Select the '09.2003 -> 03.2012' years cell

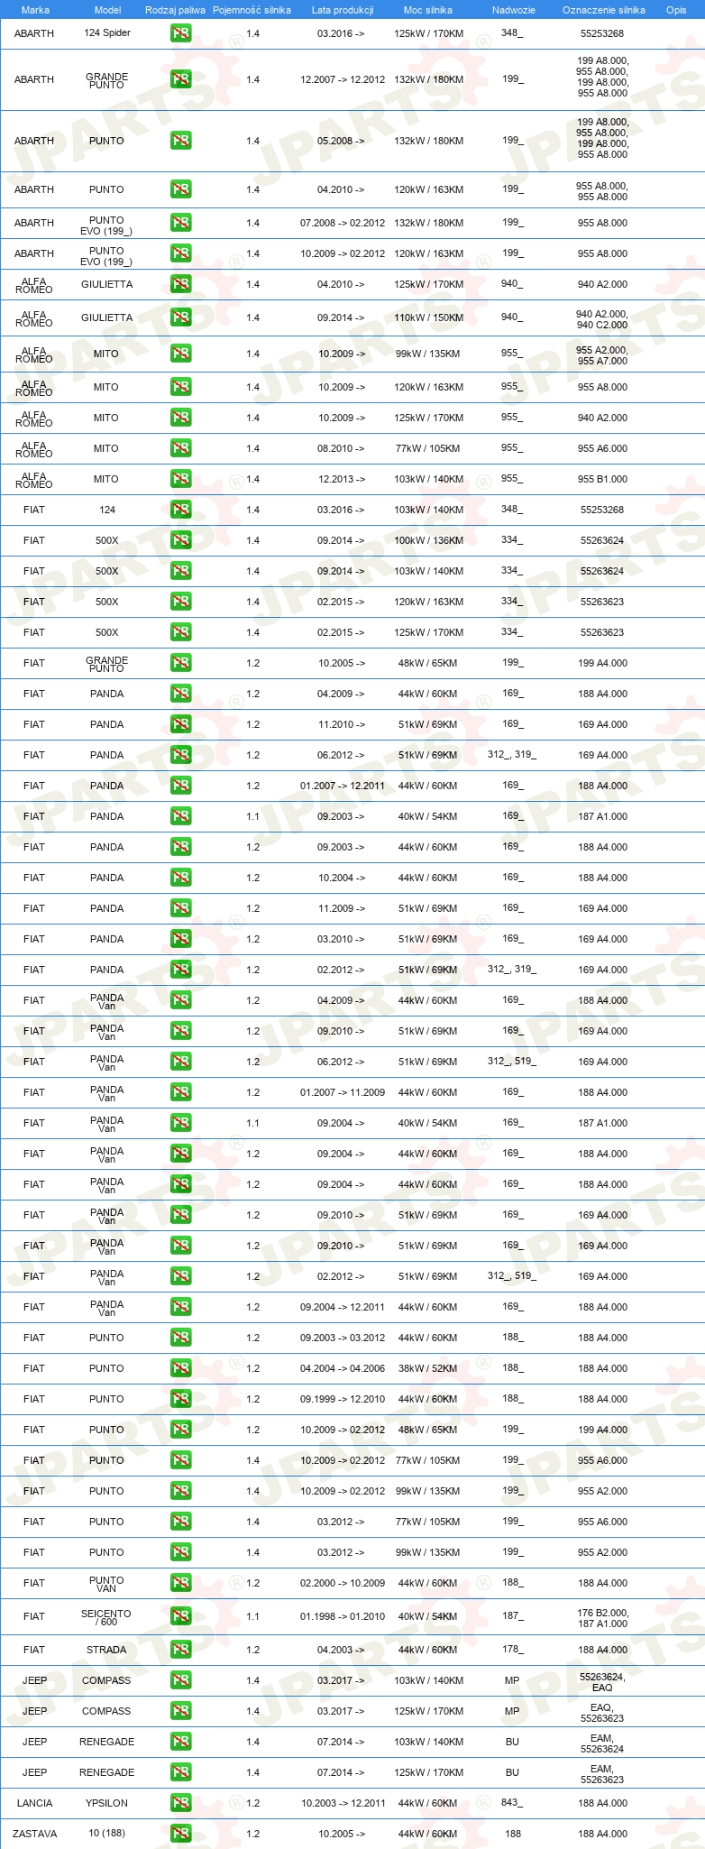click(x=343, y=1338)
